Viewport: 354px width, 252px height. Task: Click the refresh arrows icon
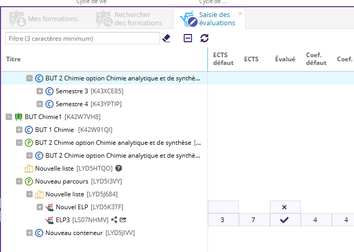(x=204, y=38)
